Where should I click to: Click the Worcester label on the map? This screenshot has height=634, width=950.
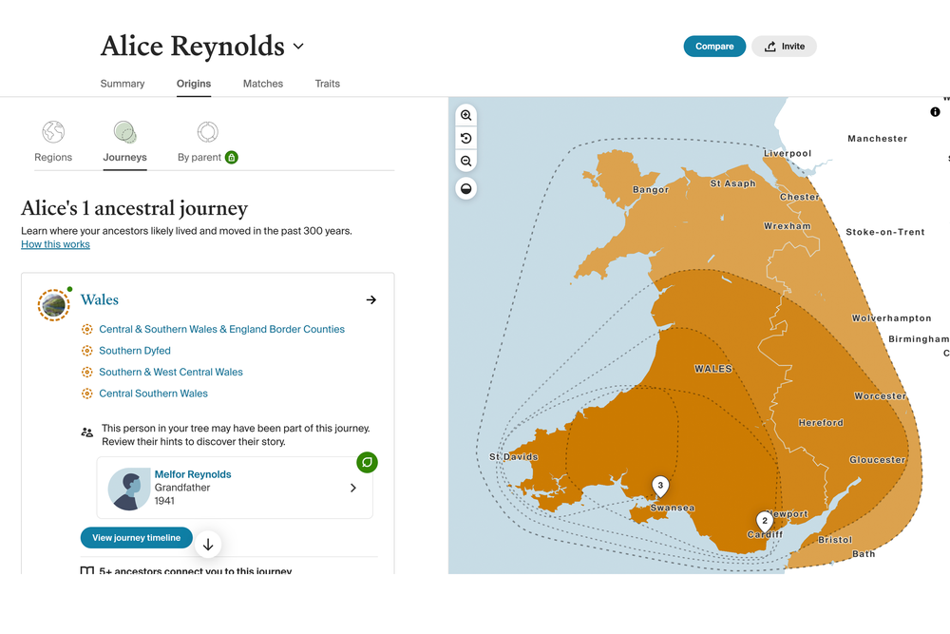click(881, 396)
